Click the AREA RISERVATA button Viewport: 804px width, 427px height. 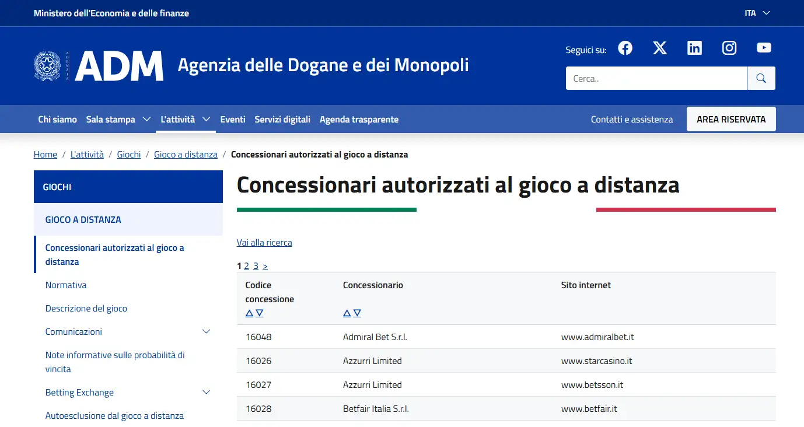[x=731, y=119]
